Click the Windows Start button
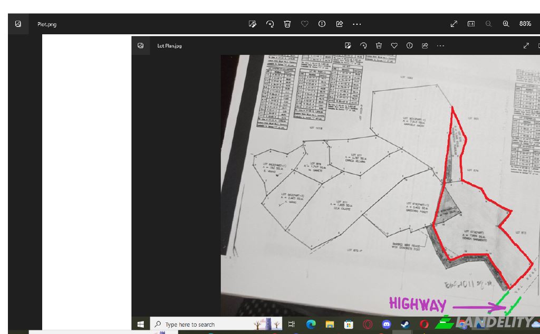The image size is (540, 334). (x=141, y=324)
